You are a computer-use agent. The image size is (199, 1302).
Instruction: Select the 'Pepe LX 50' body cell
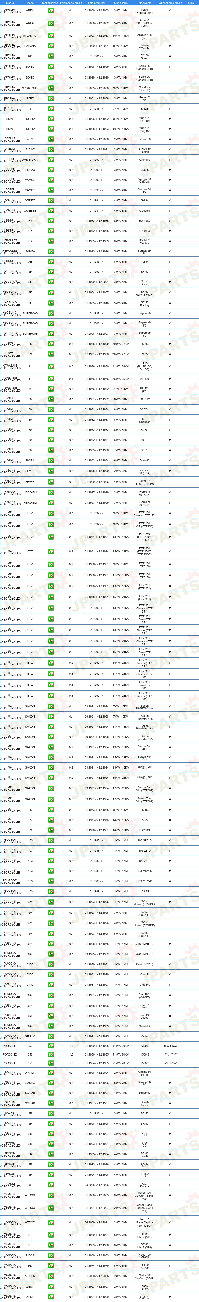pyautogui.click(x=145, y=99)
